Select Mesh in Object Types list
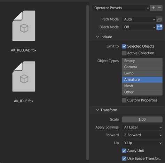Viewport: 165px width, 163px height. [142, 86]
